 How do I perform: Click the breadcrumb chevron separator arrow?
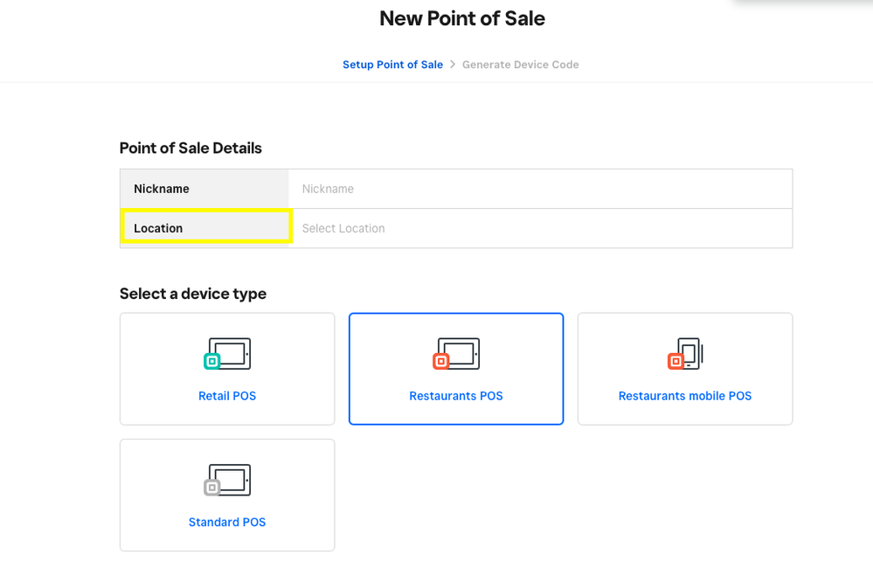tap(453, 65)
